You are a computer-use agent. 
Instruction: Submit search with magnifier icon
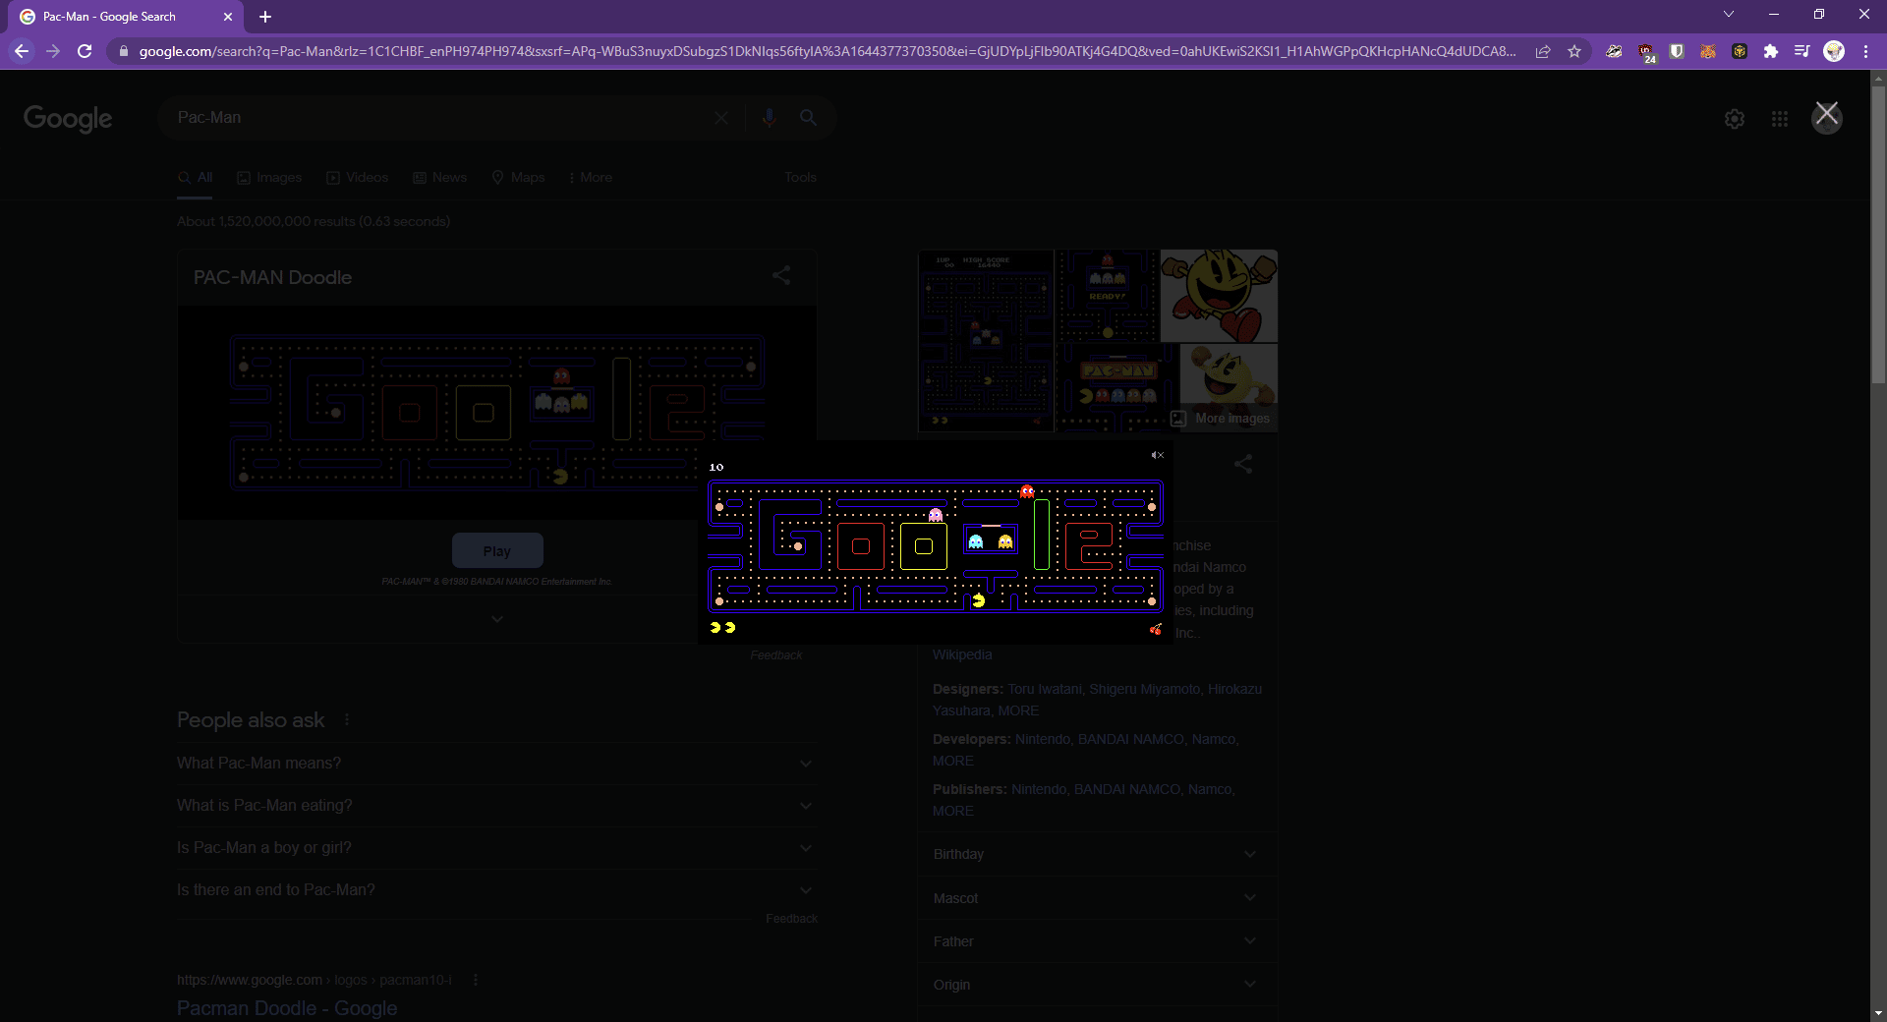coord(808,118)
